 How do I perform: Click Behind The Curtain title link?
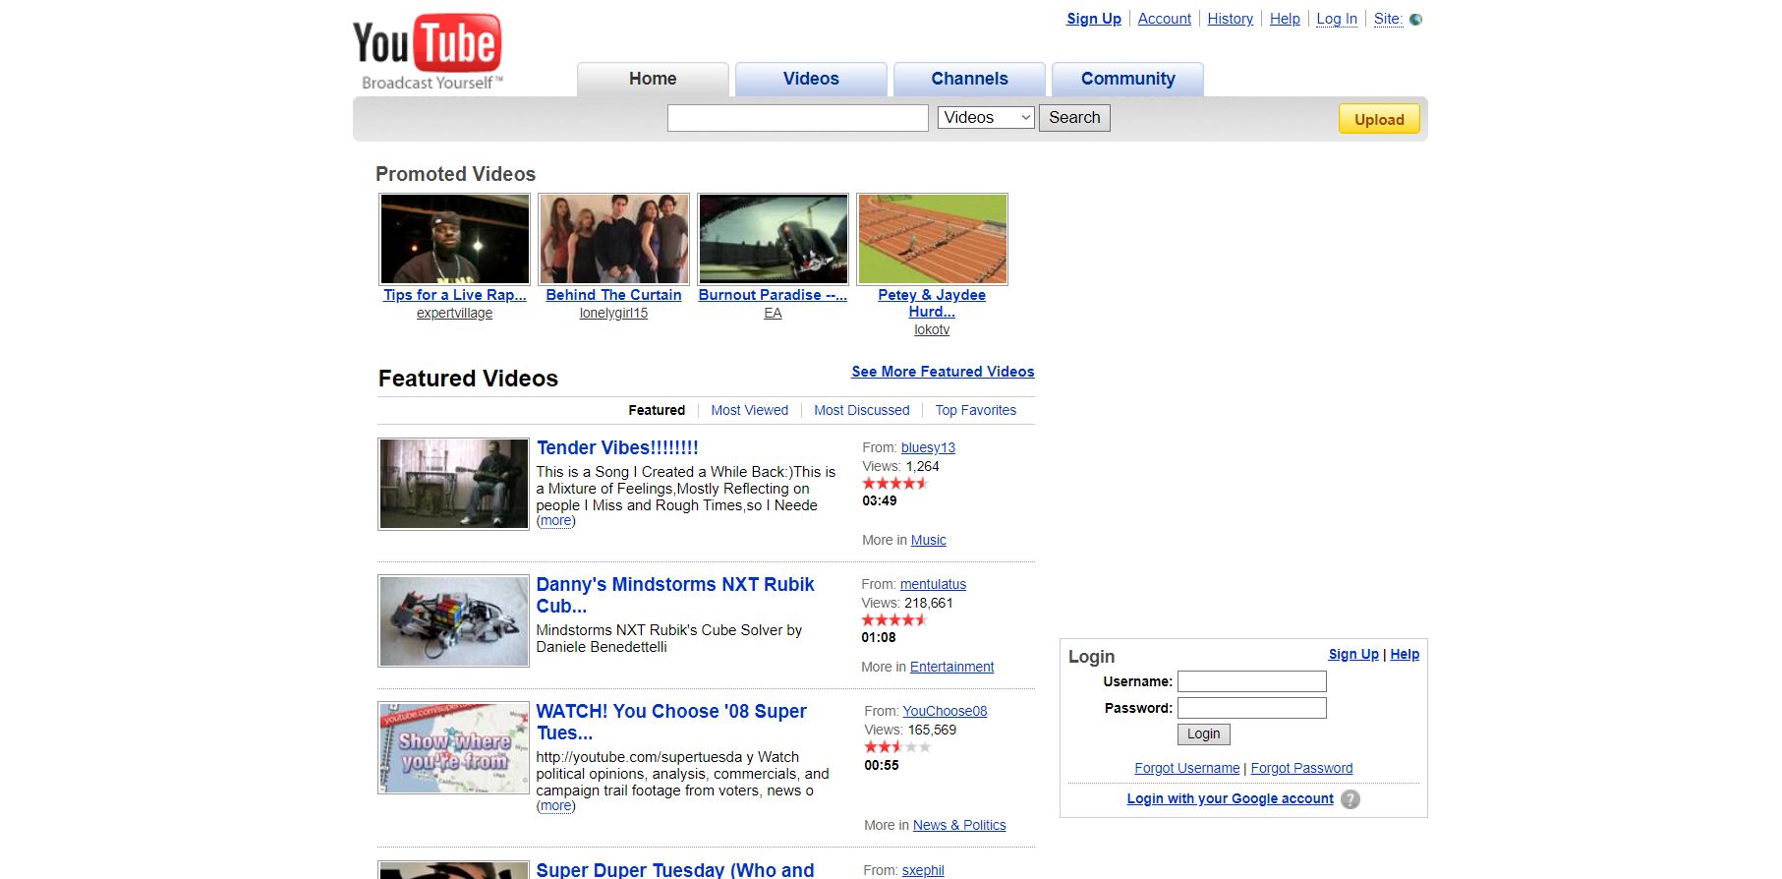pyautogui.click(x=613, y=295)
